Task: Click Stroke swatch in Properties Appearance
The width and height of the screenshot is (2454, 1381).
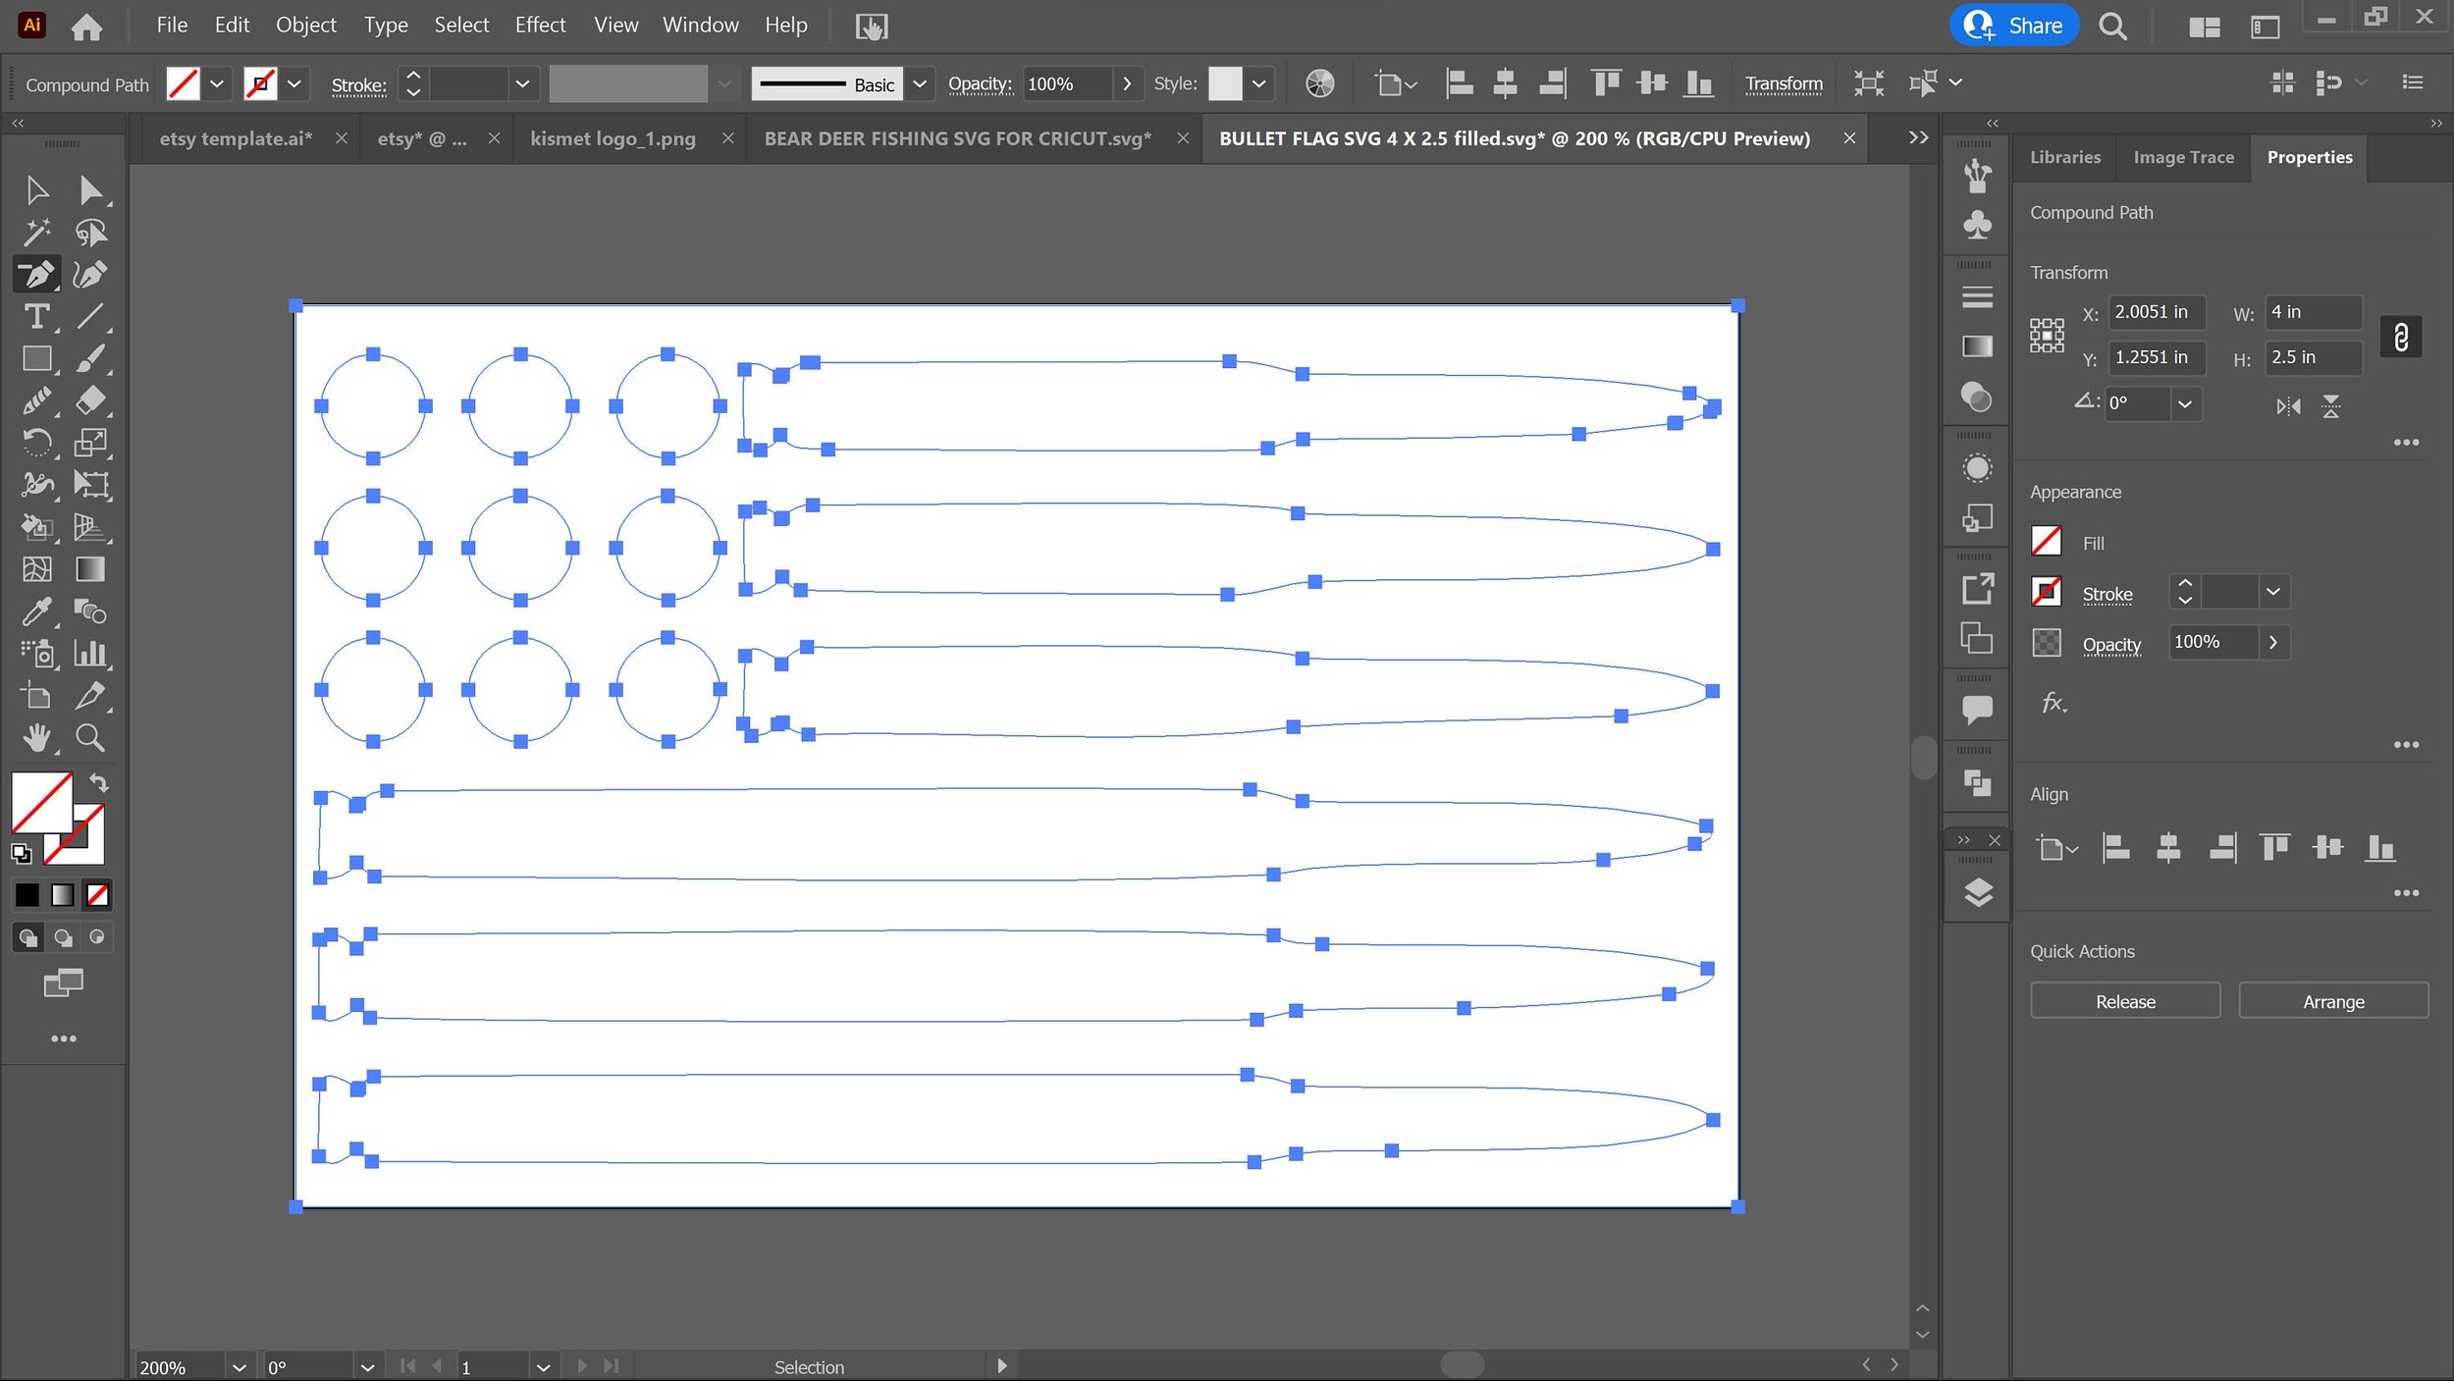Action: (x=2046, y=592)
